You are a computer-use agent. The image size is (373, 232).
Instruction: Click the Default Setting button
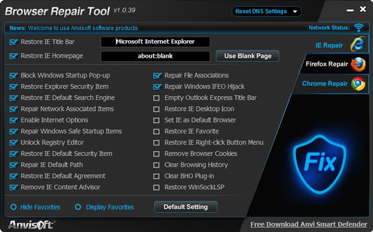pyautogui.click(x=185, y=207)
